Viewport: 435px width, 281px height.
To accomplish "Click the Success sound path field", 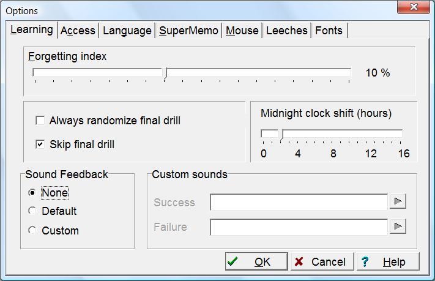I will [299, 202].
